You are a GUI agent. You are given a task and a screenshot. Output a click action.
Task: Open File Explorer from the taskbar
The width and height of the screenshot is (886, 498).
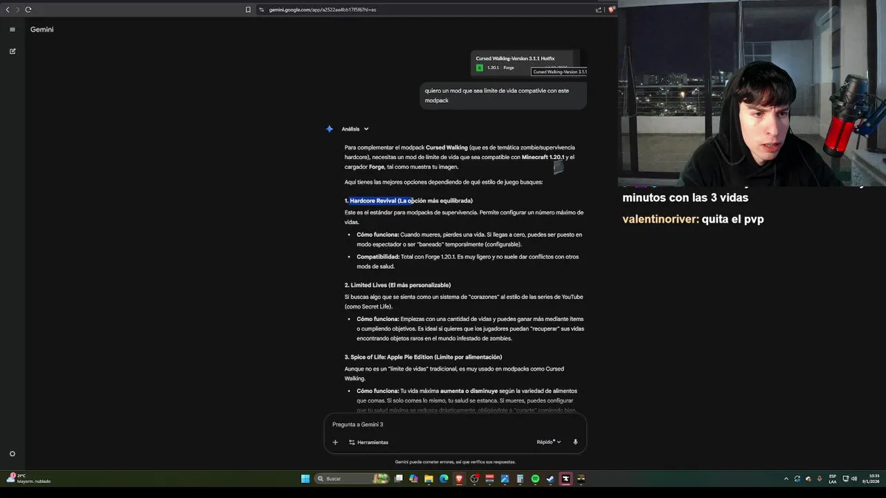[x=428, y=479]
